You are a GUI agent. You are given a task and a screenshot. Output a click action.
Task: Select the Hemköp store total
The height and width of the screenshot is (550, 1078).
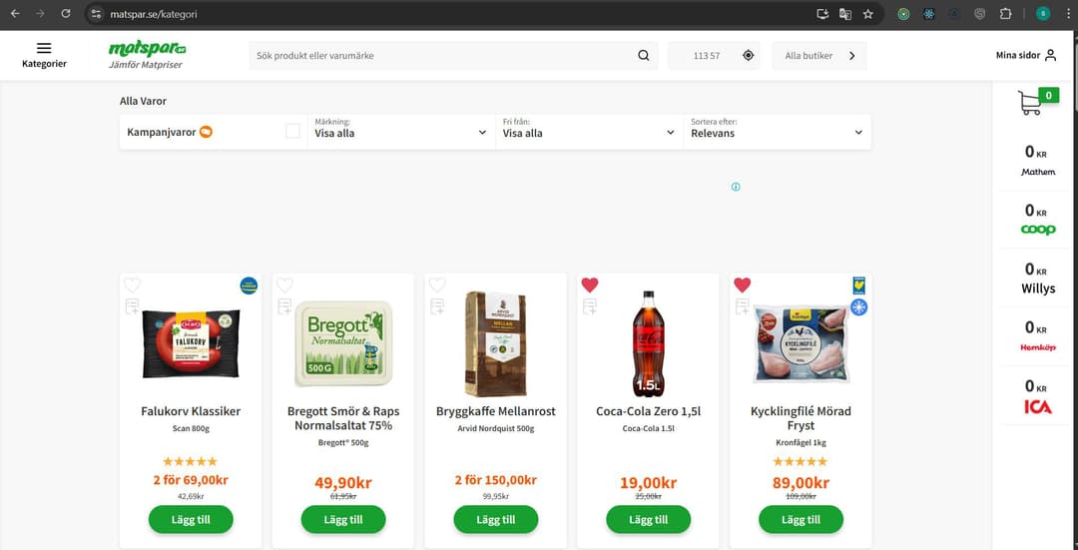point(1038,336)
